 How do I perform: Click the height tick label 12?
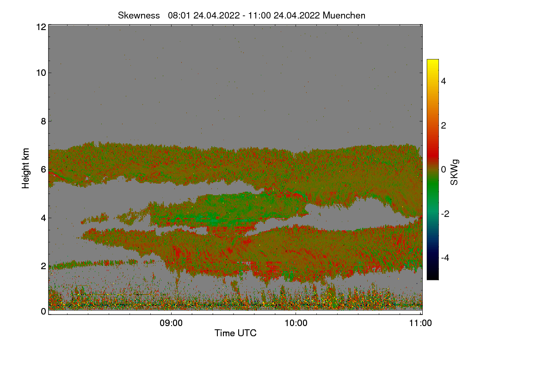41,27
